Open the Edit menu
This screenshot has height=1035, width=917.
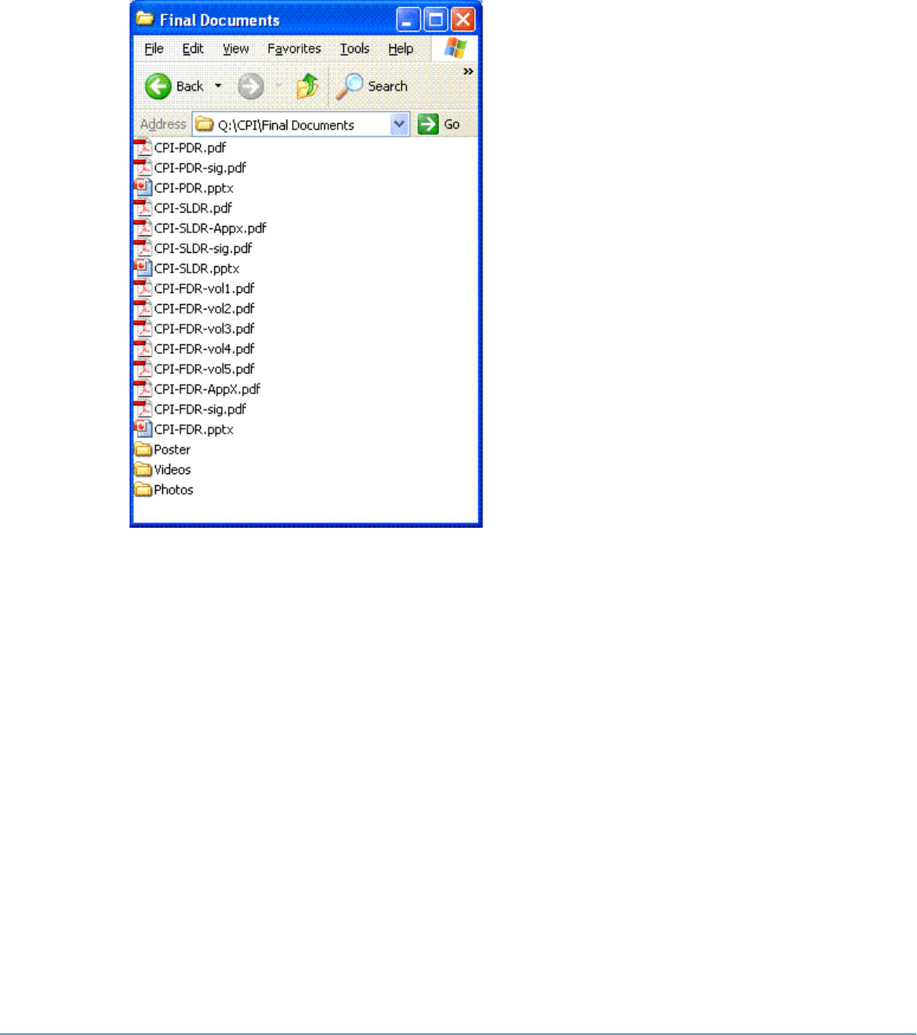coord(193,49)
